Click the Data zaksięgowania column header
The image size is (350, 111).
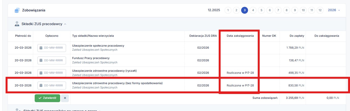240,36
